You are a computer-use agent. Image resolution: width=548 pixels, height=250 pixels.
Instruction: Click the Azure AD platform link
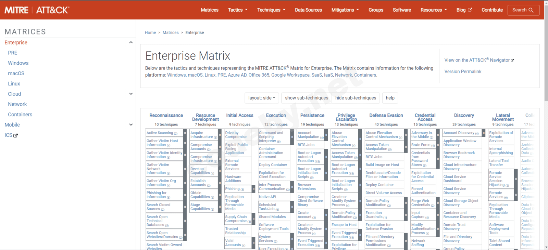237,75
